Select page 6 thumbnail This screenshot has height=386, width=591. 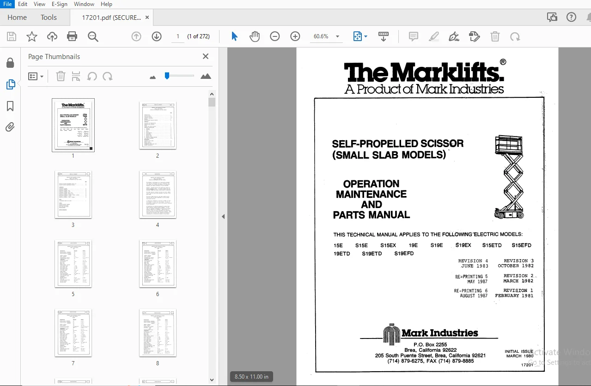point(158,263)
